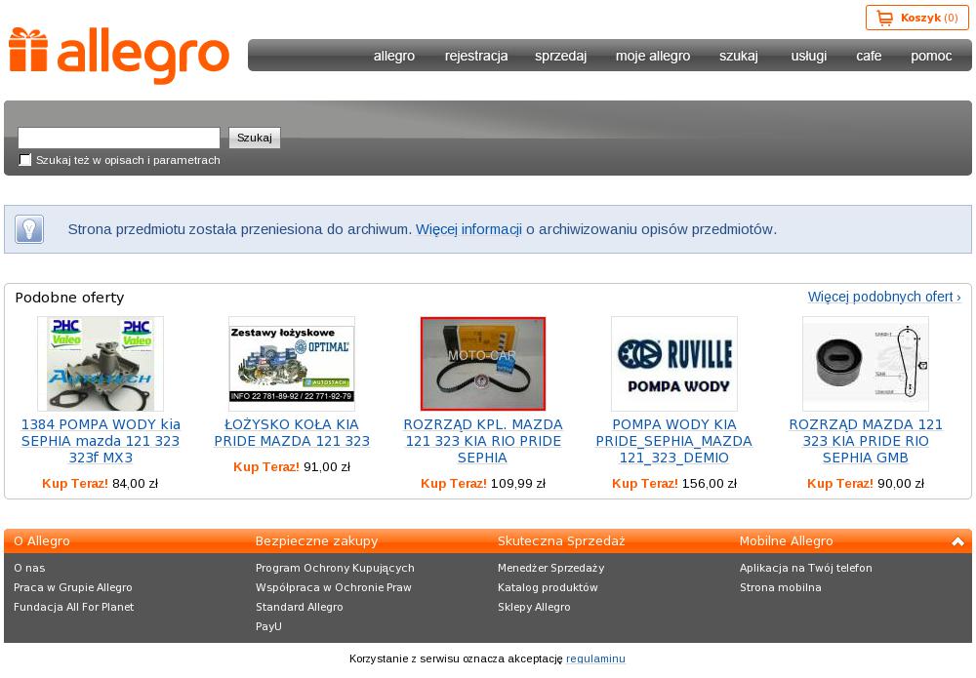Open the 'allegro' menu item
The width and height of the screenshot is (976, 678).
click(394, 56)
